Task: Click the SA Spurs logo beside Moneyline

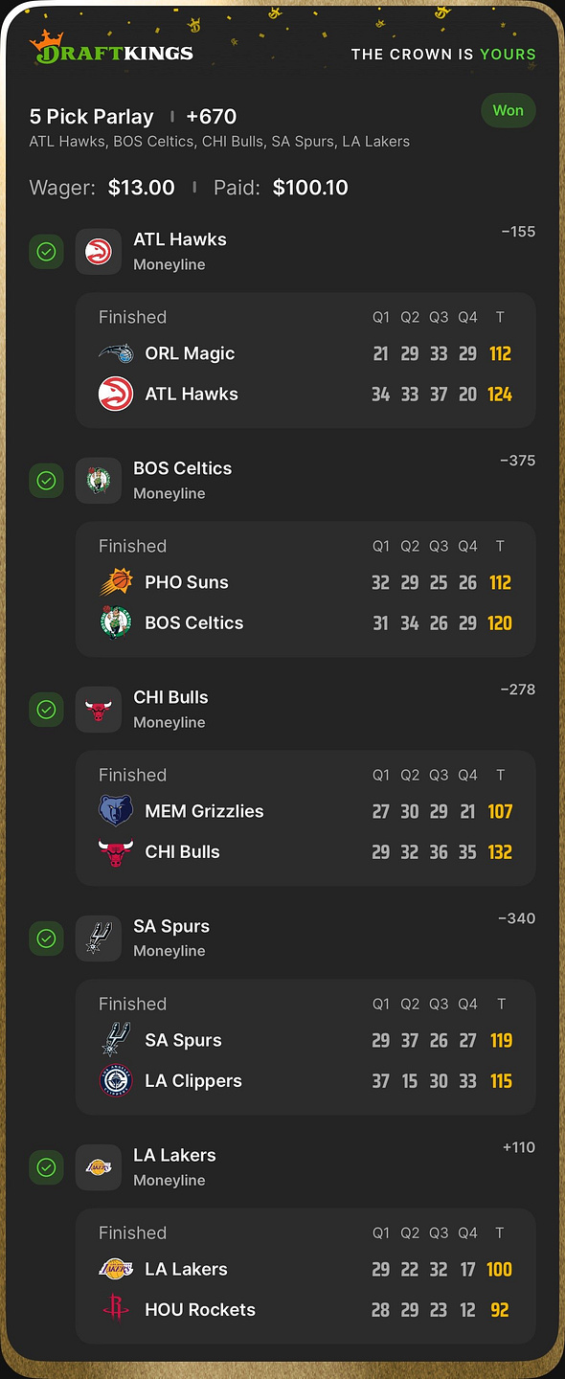Action: [x=99, y=938]
